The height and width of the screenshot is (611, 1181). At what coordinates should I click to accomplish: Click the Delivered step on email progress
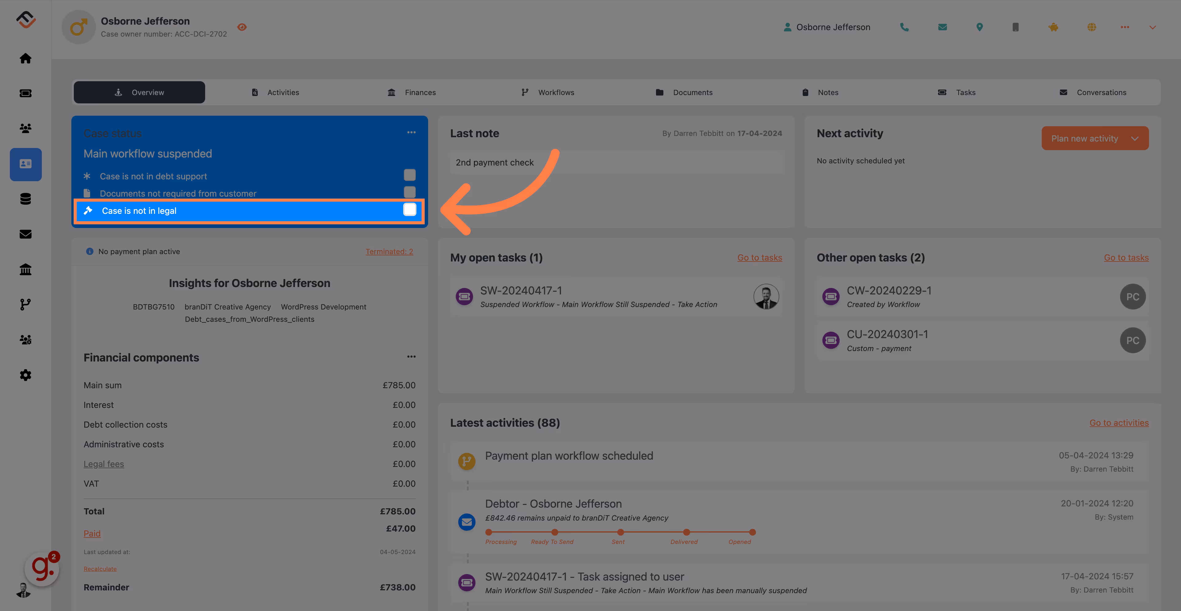[686, 532]
